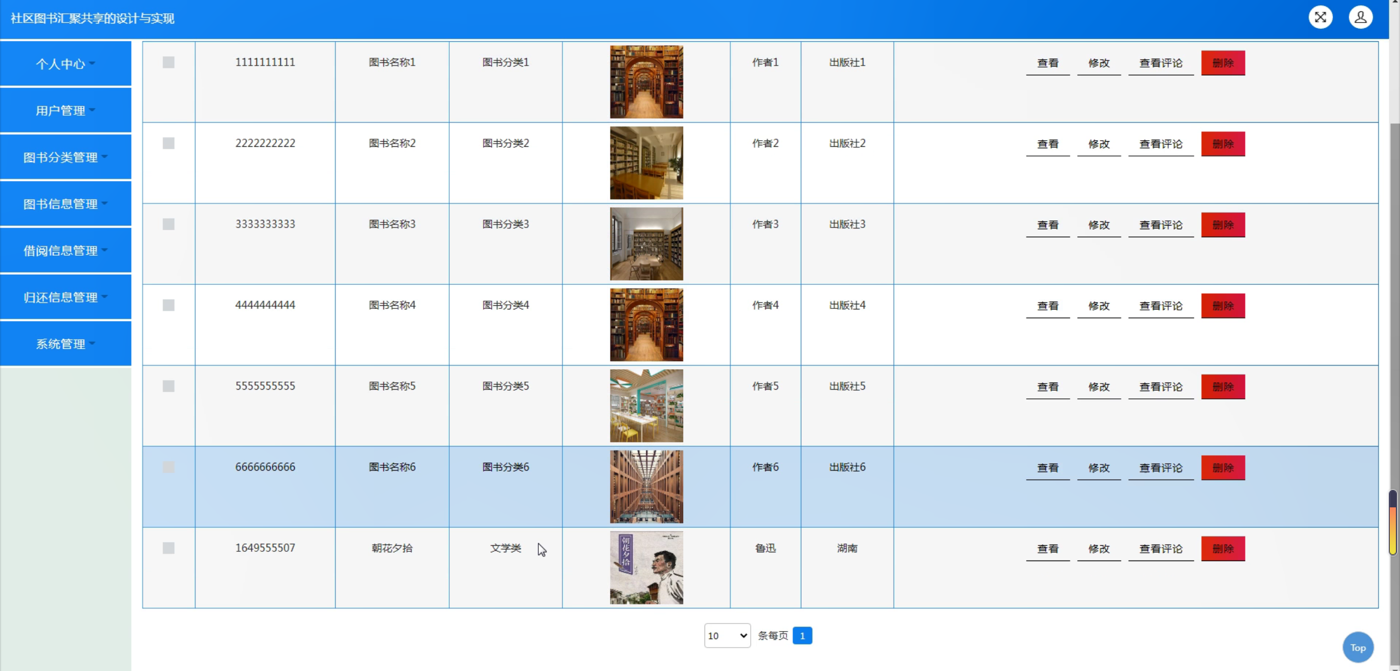Click the round Top button
This screenshot has height=671, width=1400.
(1358, 647)
